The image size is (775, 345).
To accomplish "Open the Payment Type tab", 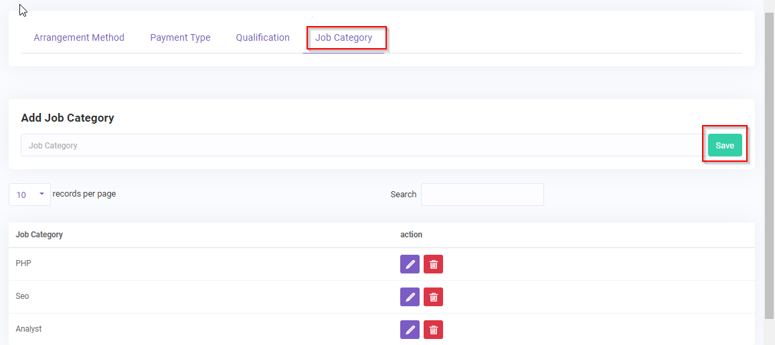I will [180, 37].
